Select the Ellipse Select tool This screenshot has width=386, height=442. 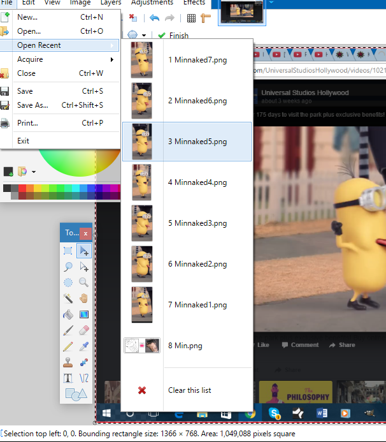tap(68, 283)
